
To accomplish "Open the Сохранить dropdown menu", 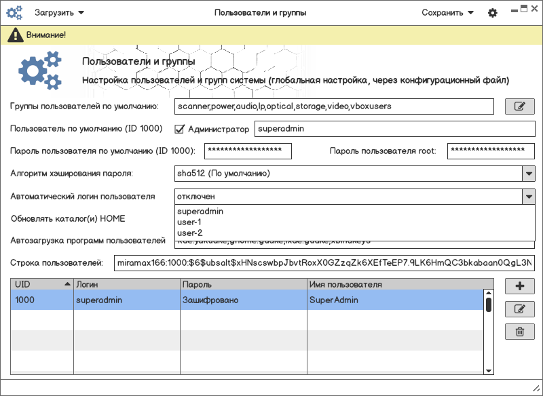I will [x=447, y=13].
